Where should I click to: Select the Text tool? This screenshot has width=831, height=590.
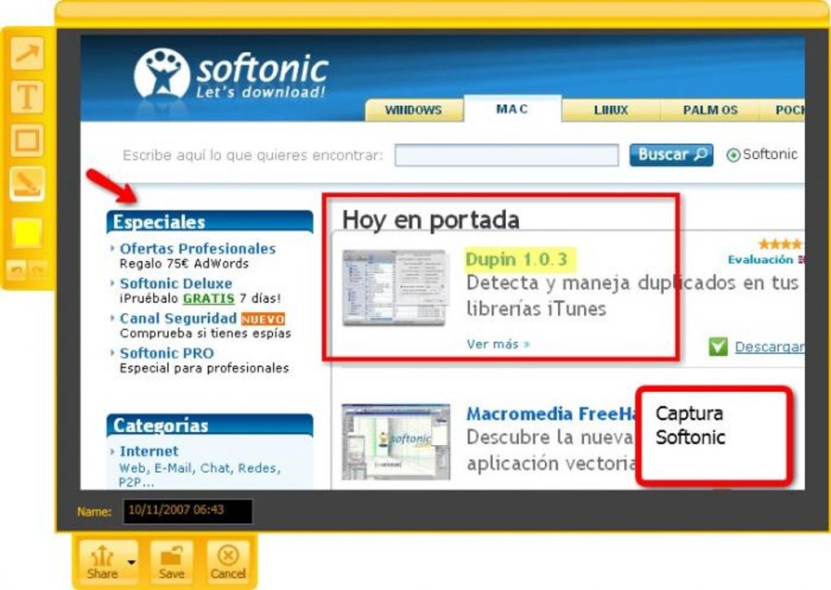point(27,97)
